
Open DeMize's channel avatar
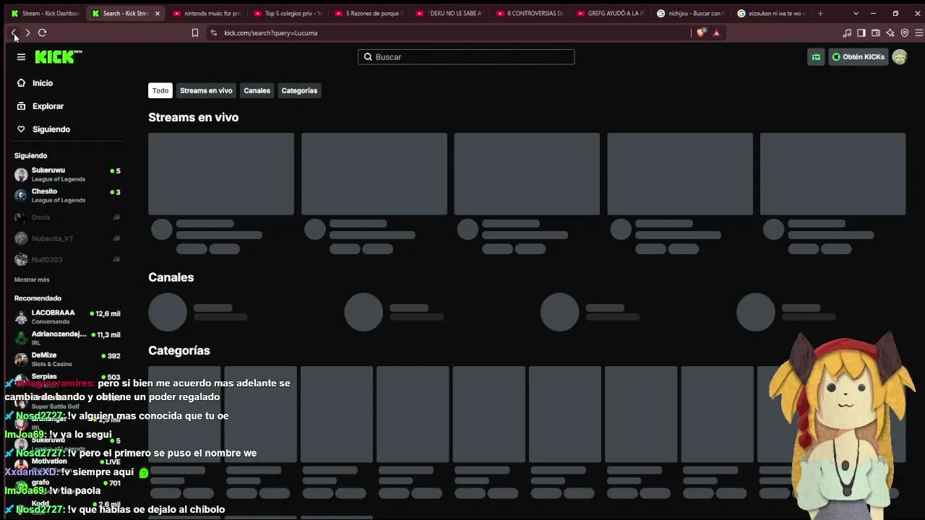point(21,359)
